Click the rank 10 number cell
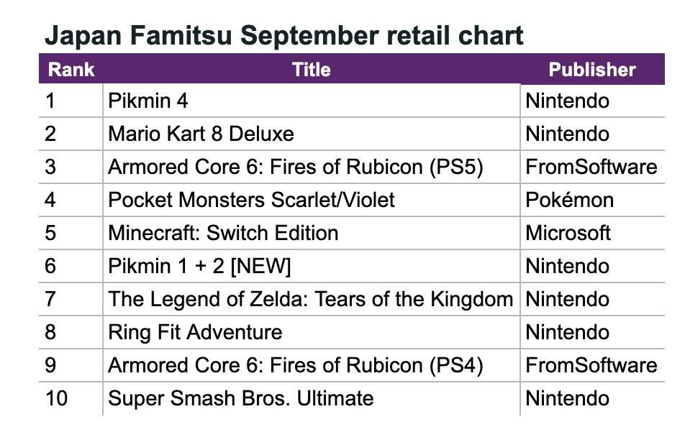 pyautogui.click(x=56, y=398)
